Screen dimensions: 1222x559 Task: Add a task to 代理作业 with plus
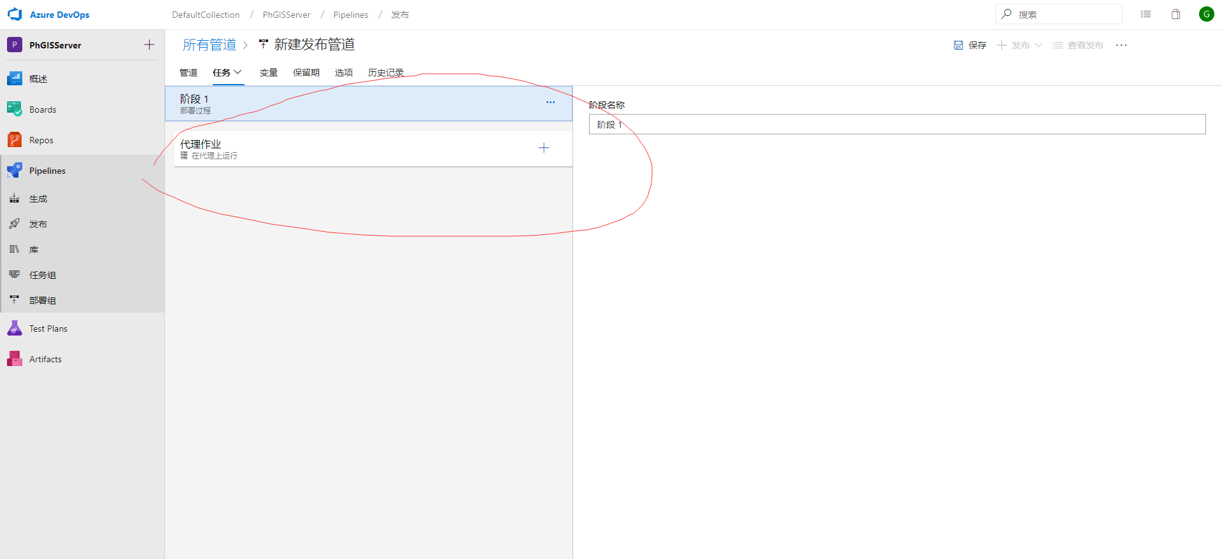click(x=544, y=148)
